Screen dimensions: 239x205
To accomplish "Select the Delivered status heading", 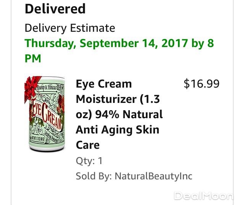I will (x=55, y=9).
